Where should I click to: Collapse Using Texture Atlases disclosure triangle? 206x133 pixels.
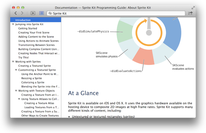click(19, 99)
